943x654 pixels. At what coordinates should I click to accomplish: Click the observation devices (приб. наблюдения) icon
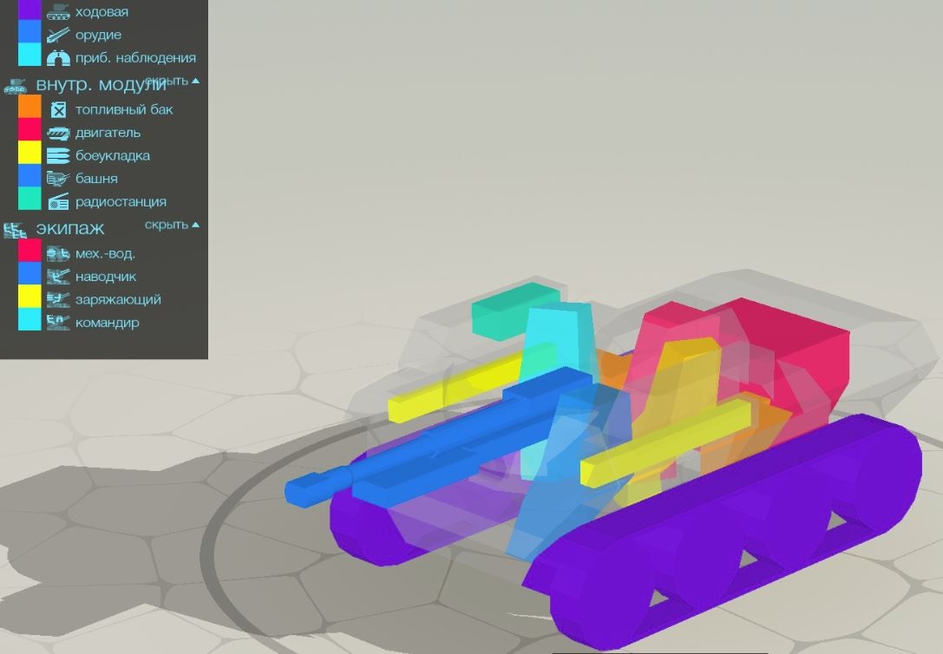coord(58,58)
